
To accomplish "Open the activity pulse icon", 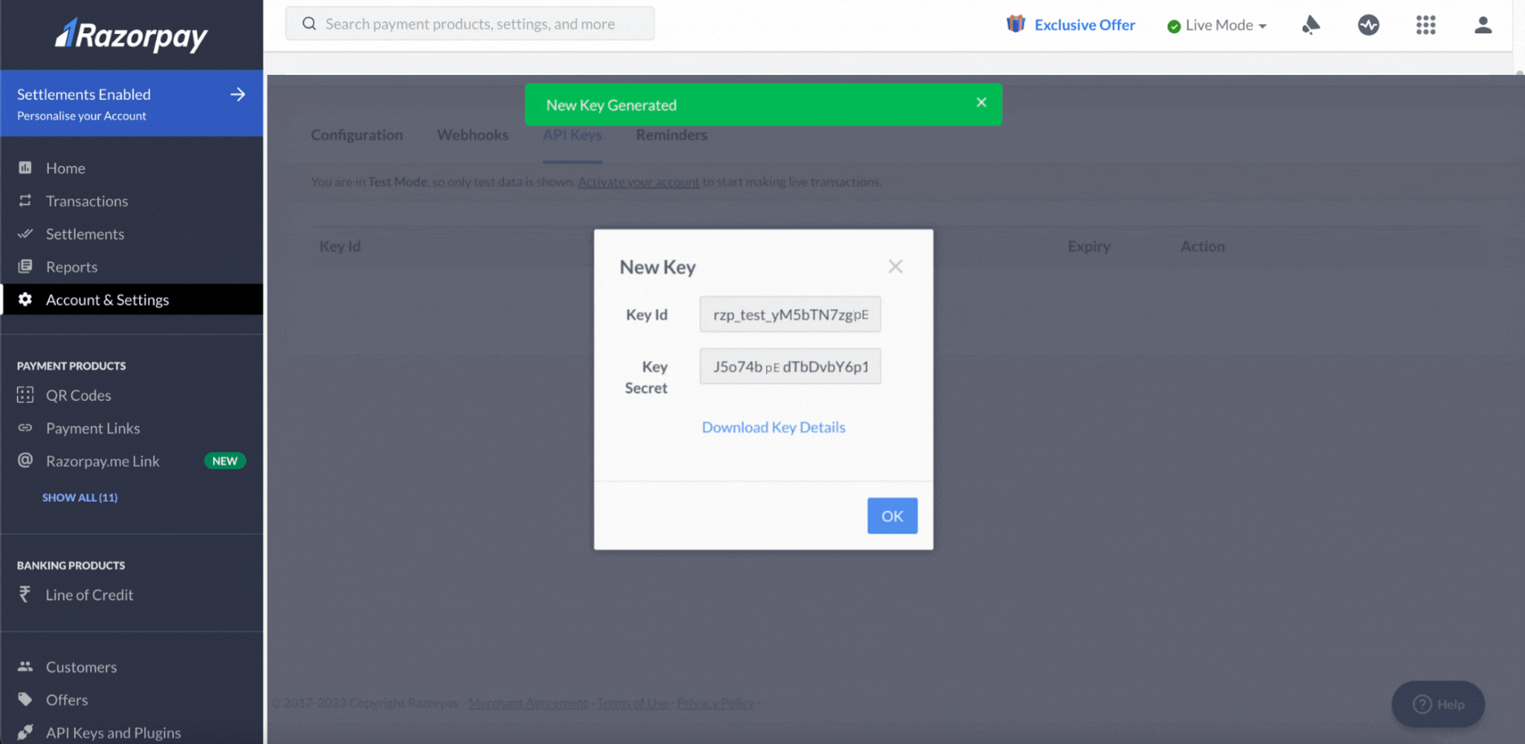I will pos(1368,24).
